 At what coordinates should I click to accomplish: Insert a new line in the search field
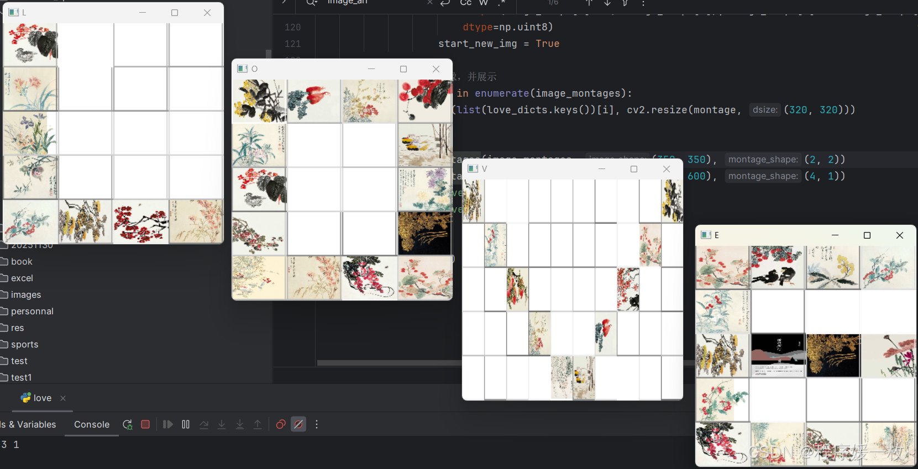pos(445,3)
